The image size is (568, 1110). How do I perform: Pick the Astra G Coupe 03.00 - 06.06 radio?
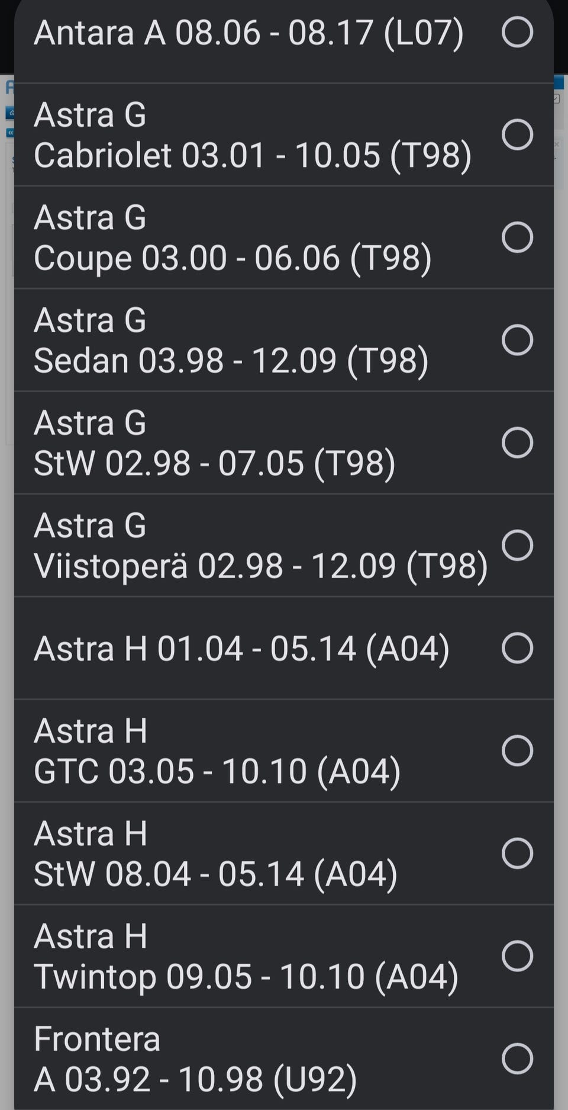[517, 237]
